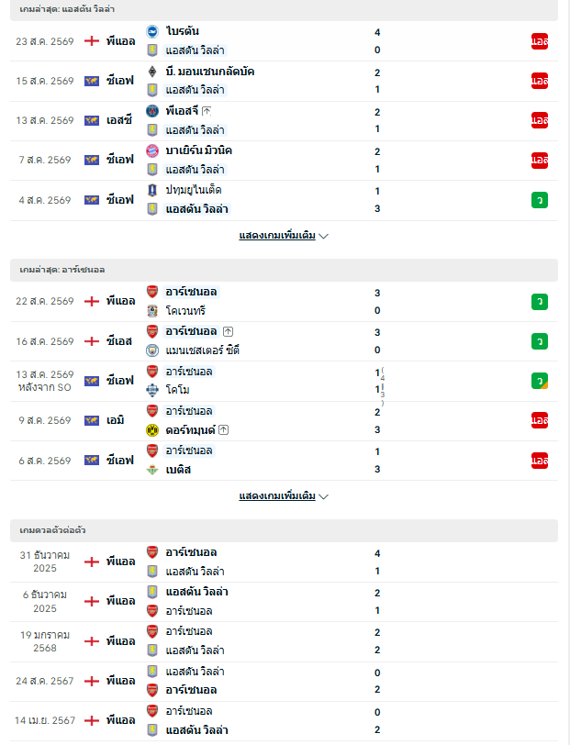Image resolution: width=570 pixels, height=745 pixels.
Task: Open 24 ส.ค. 2567 Villa vs Arsenal match
Action: [284, 682]
